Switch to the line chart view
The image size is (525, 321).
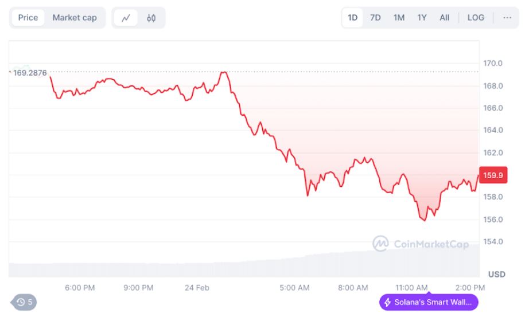(126, 18)
